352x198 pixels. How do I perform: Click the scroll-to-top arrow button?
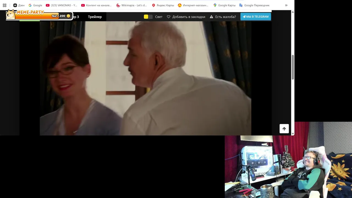point(284,129)
